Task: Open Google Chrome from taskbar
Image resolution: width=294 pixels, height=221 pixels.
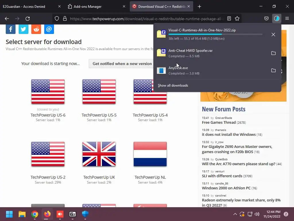Action: click(x=35, y=214)
